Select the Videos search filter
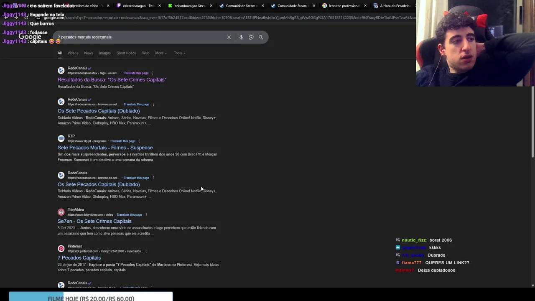This screenshot has width=535, height=301. point(73,53)
